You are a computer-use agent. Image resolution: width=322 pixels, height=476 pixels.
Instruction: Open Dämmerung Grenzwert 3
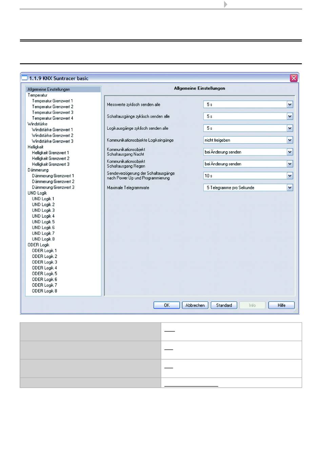53,188
